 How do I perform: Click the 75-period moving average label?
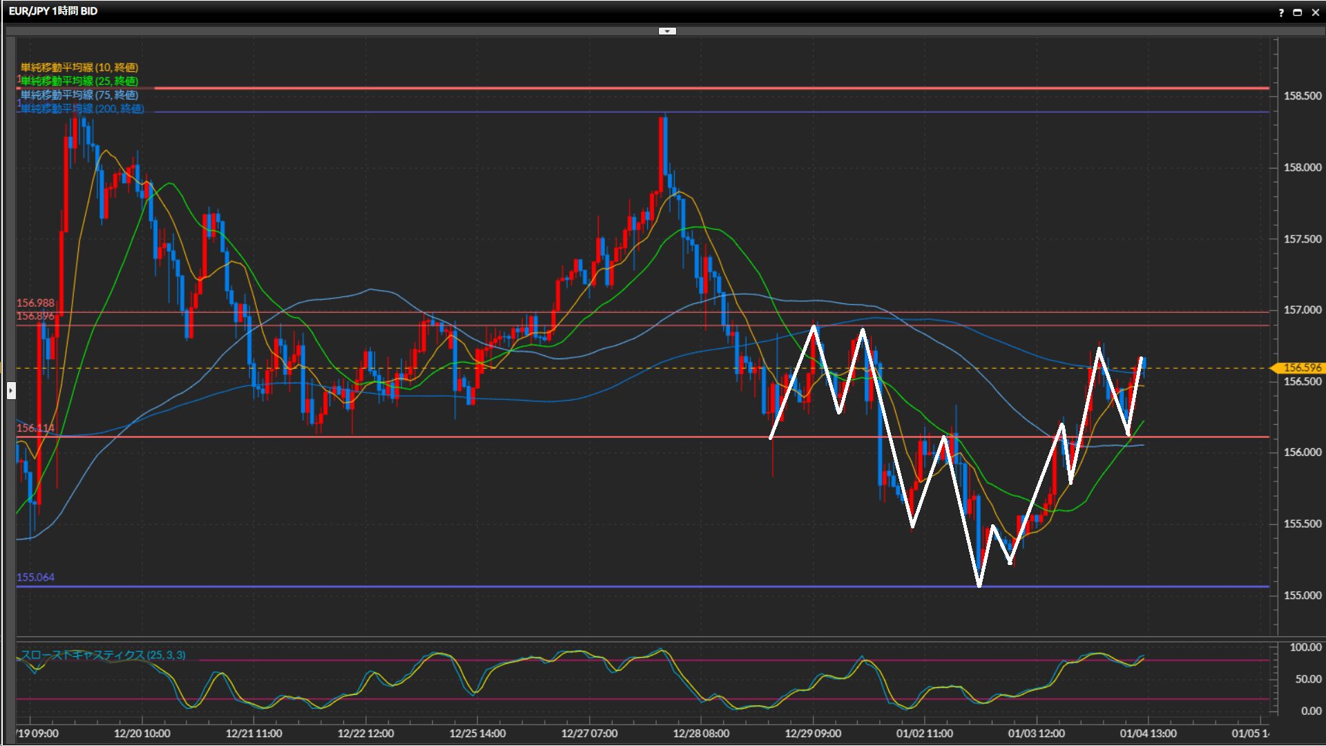point(79,95)
